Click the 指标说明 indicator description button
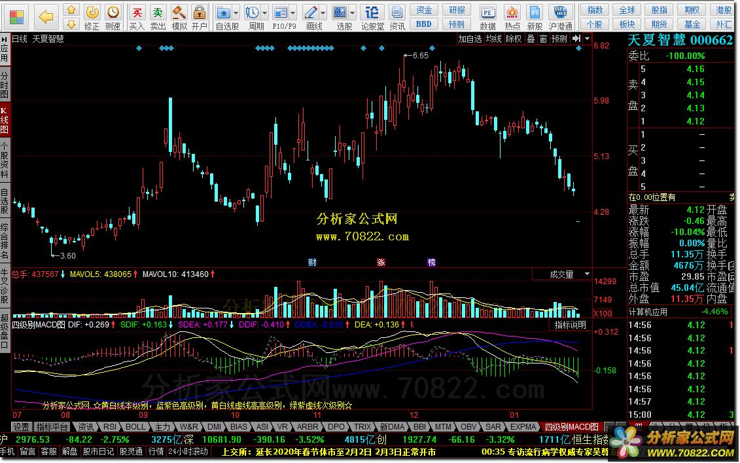The width and height of the screenshot is (740, 463). (x=571, y=324)
